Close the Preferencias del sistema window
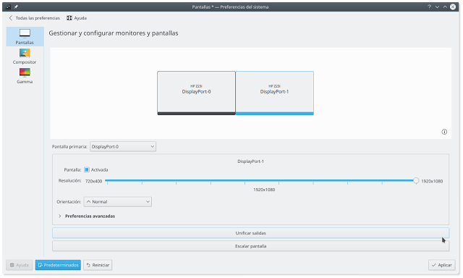 453,7
